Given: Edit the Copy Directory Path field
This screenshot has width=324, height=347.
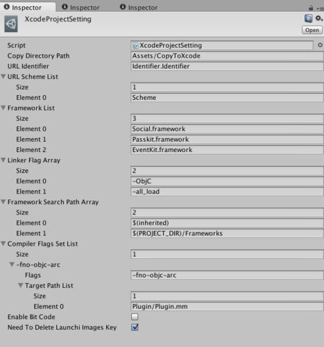Looking at the screenshot, I should 227,56.
